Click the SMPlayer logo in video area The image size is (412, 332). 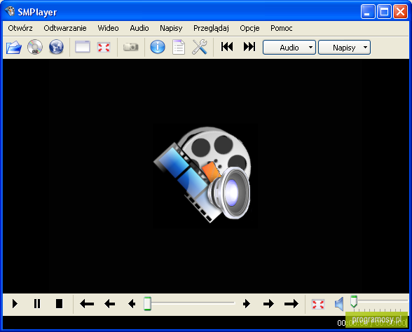click(x=203, y=174)
